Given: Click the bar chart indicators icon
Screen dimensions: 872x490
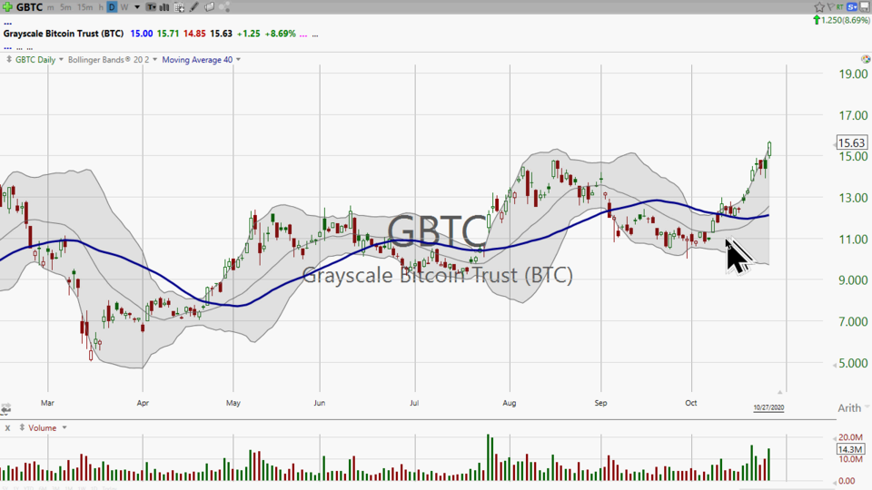Looking at the screenshot, I should tap(164, 7).
